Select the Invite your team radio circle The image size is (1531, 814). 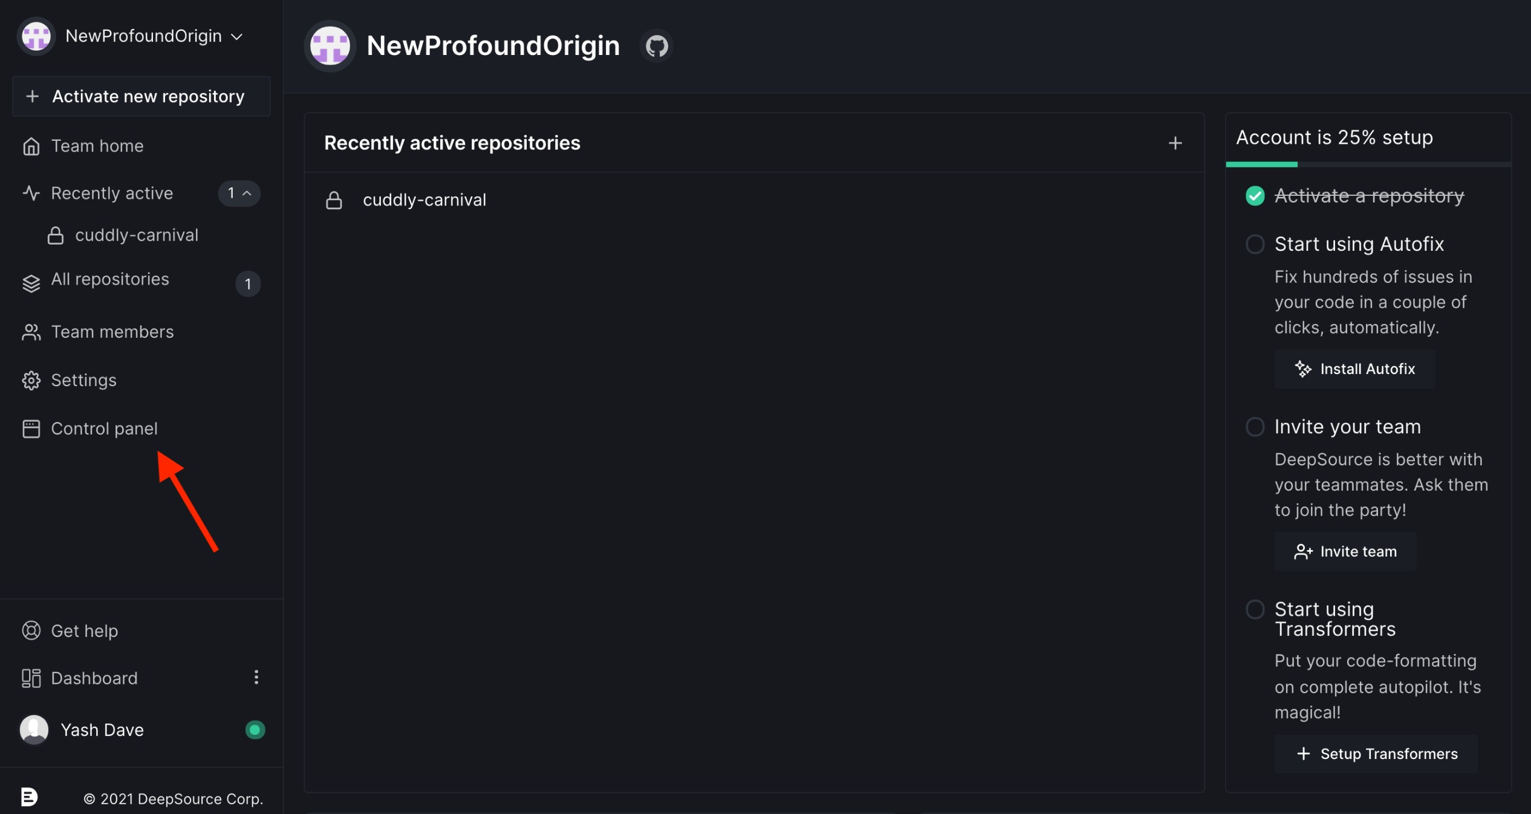(1255, 427)
